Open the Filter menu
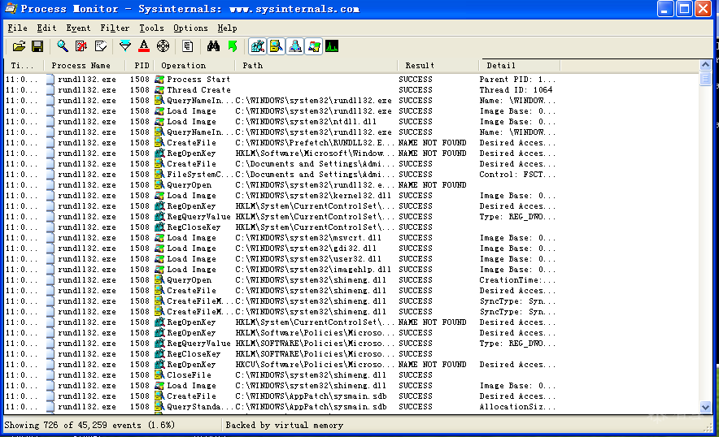 (x=115, y=28)
